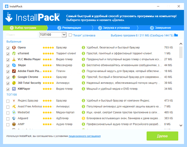Click the scroll up arrow of list

click(x=181, y=44)
